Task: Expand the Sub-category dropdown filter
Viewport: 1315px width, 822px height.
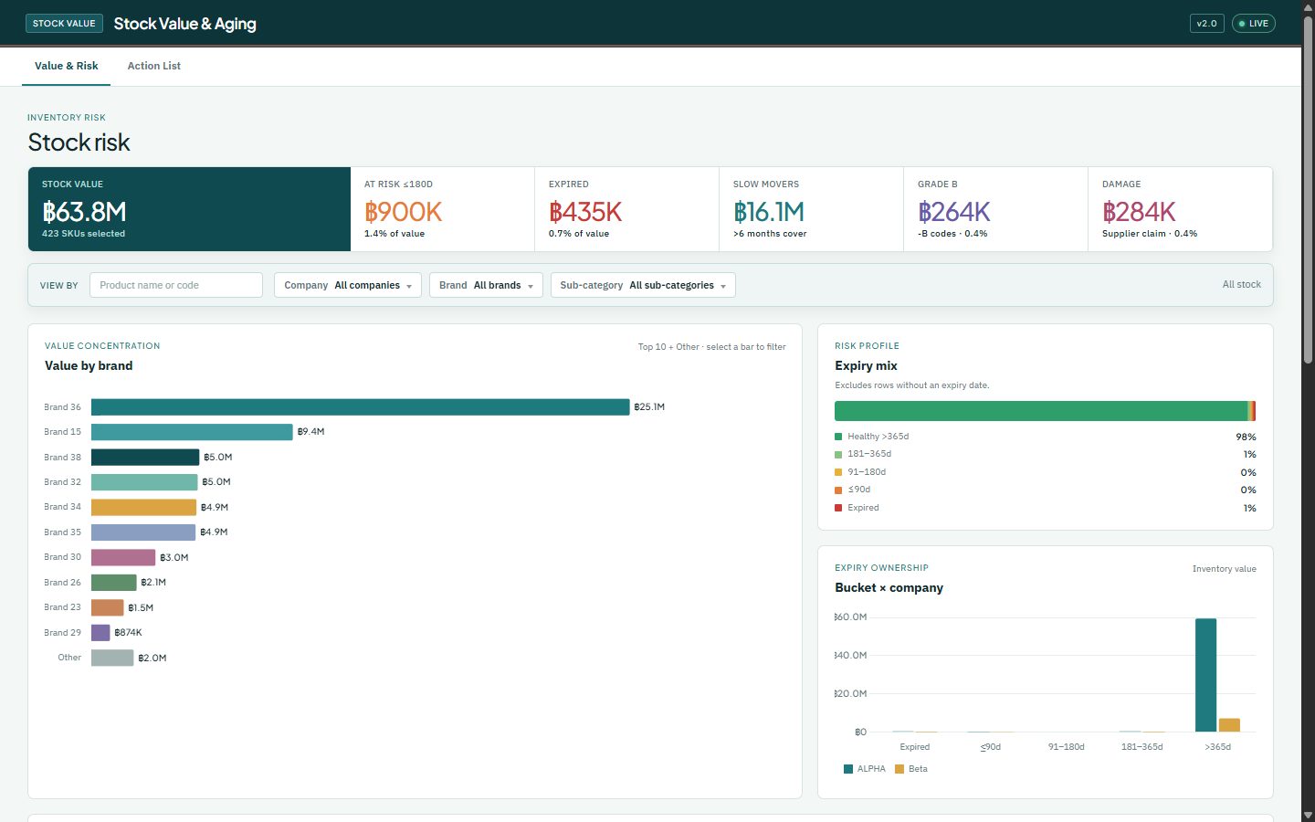Action: (643, 285)
